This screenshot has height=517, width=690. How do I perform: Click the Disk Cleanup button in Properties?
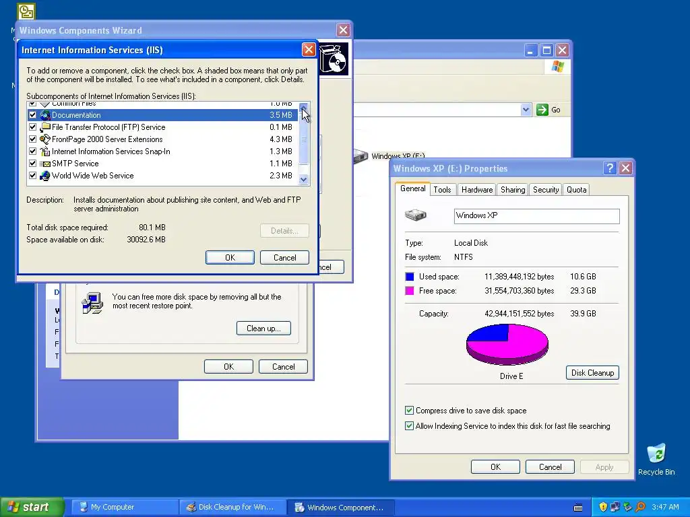click(592, 373)
